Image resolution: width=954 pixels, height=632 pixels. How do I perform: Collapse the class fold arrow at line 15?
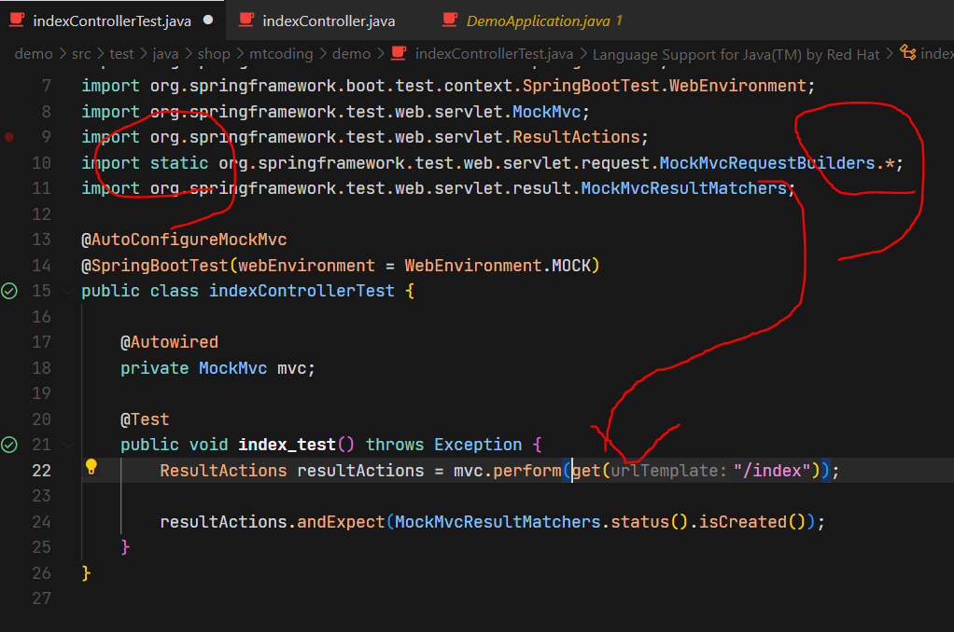pos(68,291)
